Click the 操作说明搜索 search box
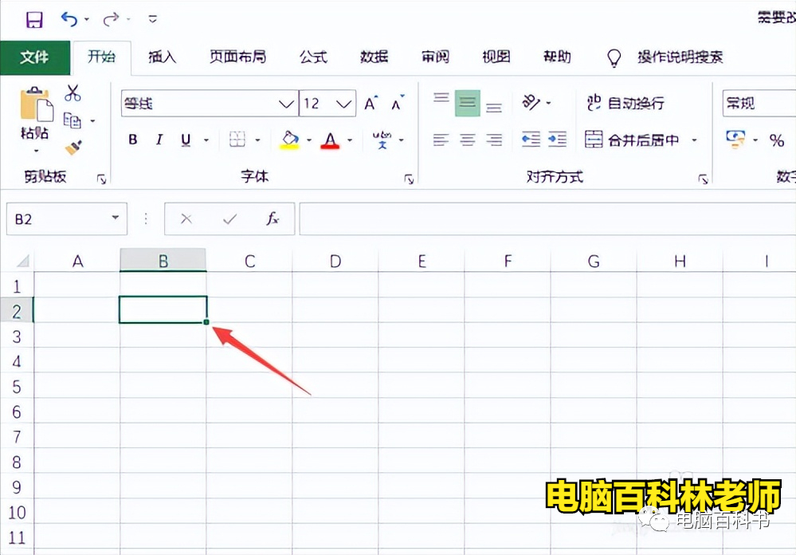796x555 pixels. pos(680,57)
